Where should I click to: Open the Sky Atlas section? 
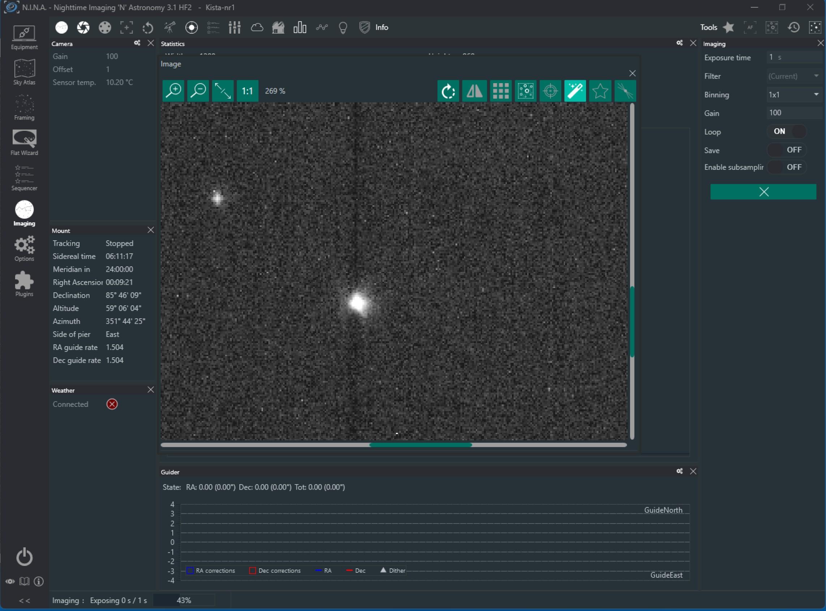tap(24, 72)
